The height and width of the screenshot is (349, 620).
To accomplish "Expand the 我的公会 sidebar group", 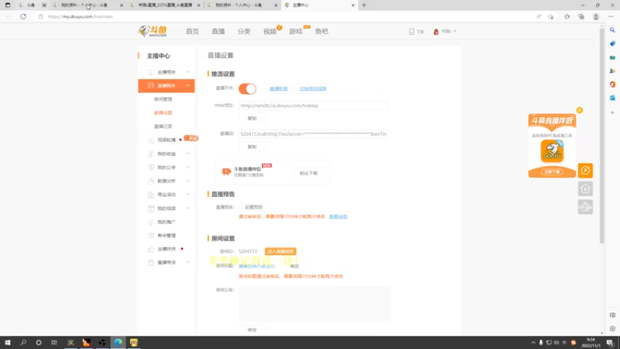I will [167, 168].
